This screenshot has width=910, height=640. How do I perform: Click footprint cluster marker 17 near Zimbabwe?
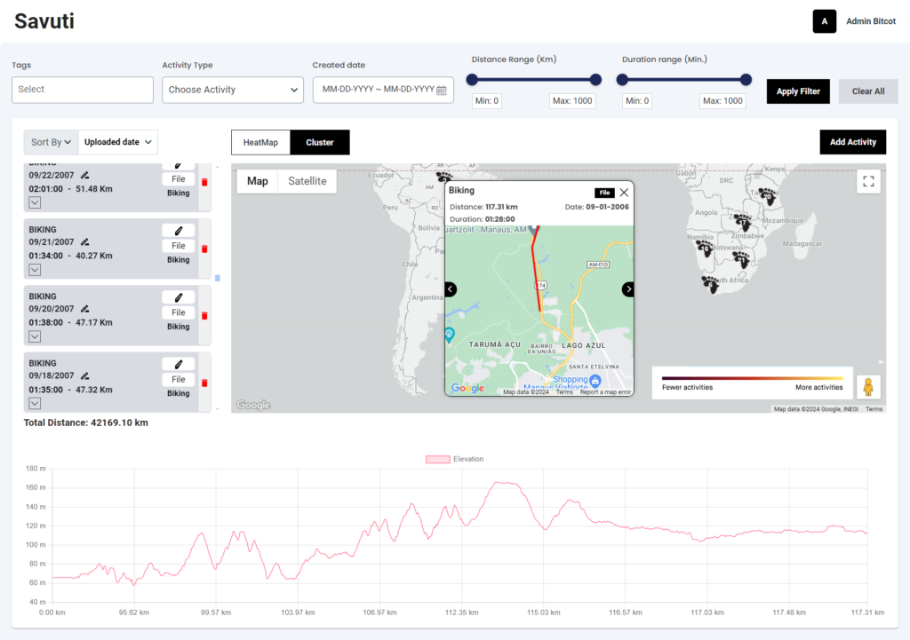(x=743, y=222)
